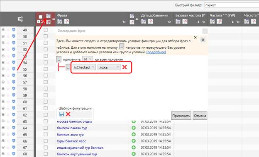This screenshot has width=259, height=157.
Task: Click the green plus for бангкок авиа тур
Action: tap(134, 134)
